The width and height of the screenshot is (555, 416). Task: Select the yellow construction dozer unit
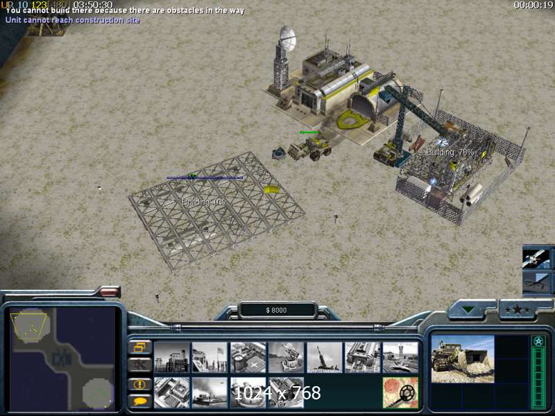pos(310,148)
